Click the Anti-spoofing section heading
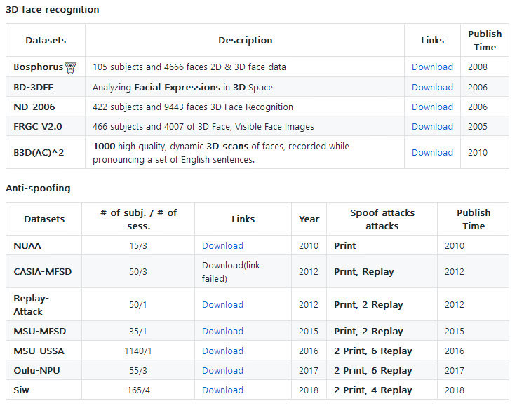The width and height of the screenshot is (517, 408). 38,189
